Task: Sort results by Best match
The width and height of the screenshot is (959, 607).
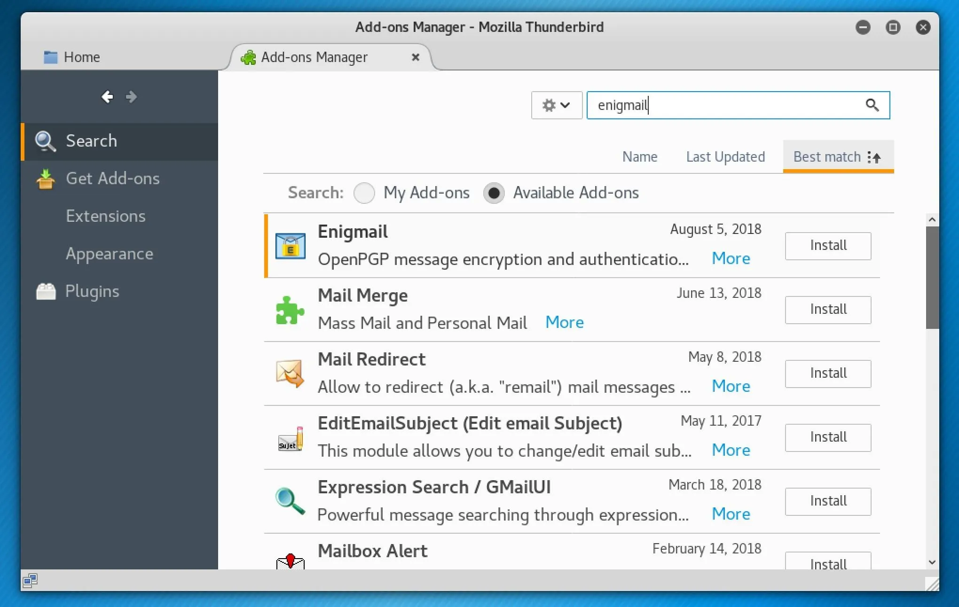Action: coord(838,157)
